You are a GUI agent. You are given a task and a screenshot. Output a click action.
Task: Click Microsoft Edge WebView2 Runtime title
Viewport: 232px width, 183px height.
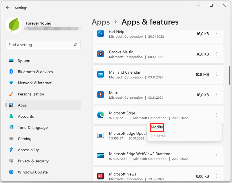coord(139,154)
